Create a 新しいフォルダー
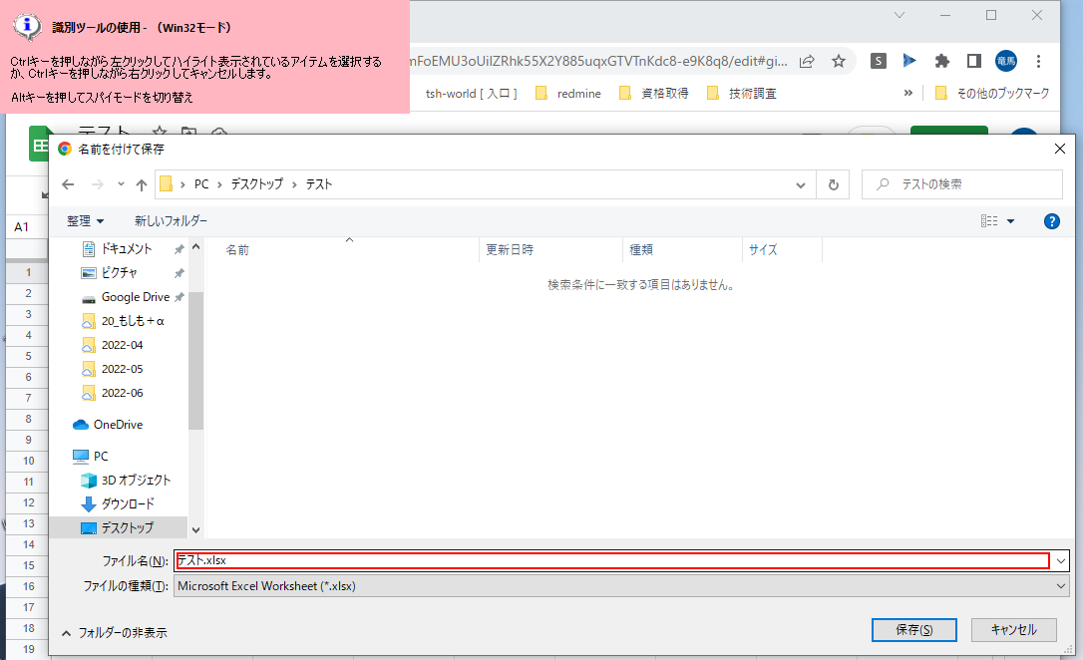 point(171,221)
